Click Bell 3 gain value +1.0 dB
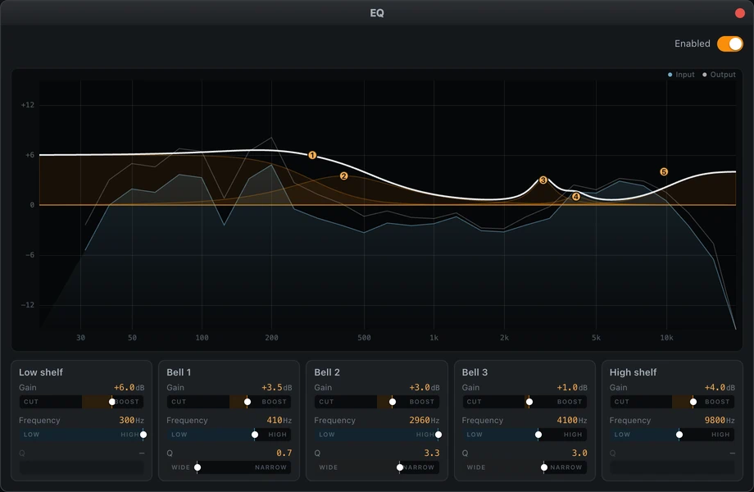754x492 pixels. (x=572, y=387)
